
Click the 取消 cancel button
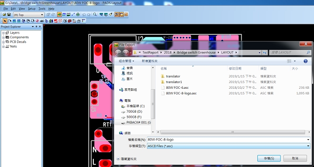[295, 158]
